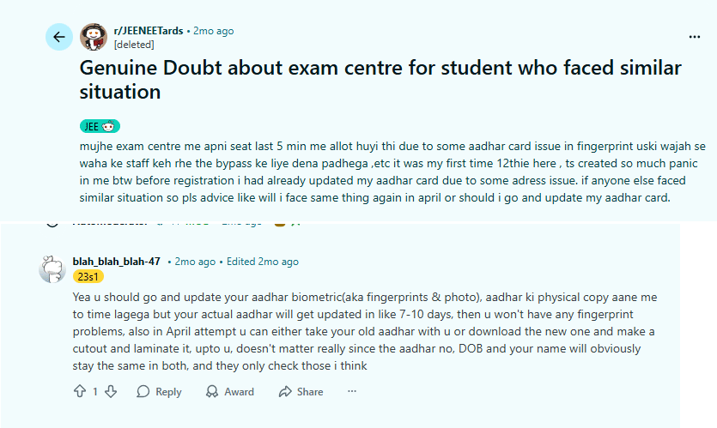Click the 23s1 user flair badge
Image resolution: width=717 pixels, height=428 pixels.
(x=89, y=276)
